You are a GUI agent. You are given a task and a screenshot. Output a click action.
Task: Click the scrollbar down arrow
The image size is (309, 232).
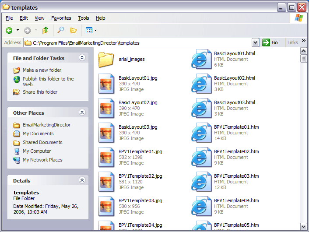303,226
